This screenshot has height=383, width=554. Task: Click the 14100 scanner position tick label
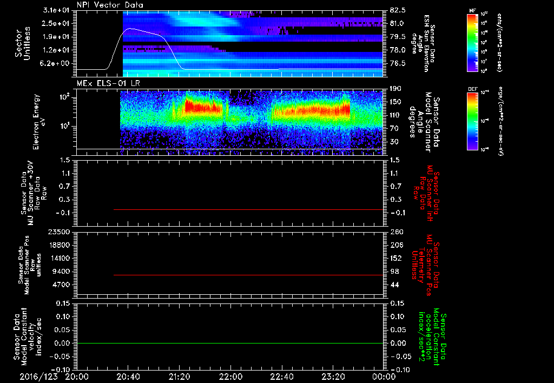[60, 258]
